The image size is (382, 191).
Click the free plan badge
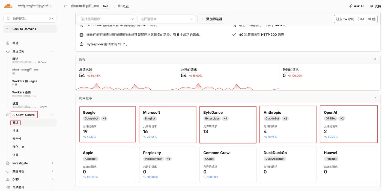106,6
